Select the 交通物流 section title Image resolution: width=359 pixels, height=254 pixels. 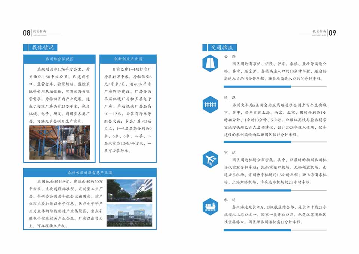tap(222, 48)
